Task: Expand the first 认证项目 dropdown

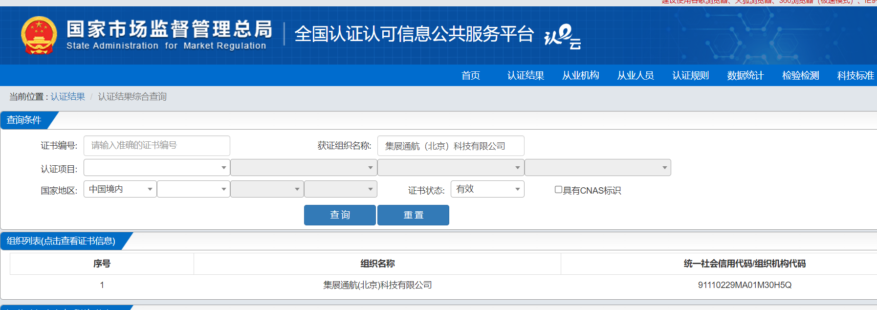Action: pyautogui.click(x=157, y=167)
